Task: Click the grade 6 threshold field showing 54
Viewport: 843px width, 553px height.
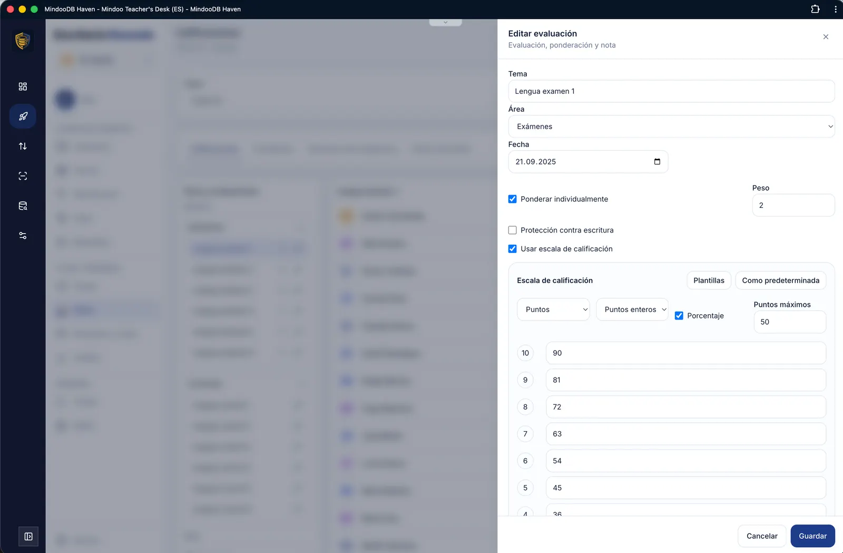Action: coord(685,461)
